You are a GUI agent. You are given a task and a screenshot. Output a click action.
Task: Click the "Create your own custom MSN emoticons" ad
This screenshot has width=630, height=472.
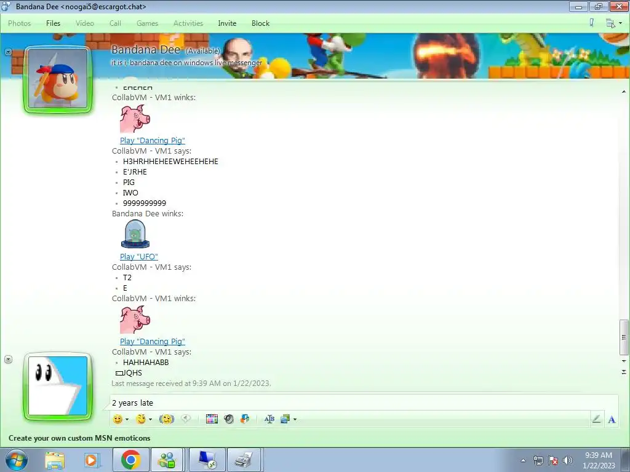point(79,438)
